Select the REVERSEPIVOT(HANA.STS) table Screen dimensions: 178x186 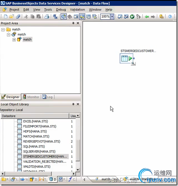[x=42, y=141]
